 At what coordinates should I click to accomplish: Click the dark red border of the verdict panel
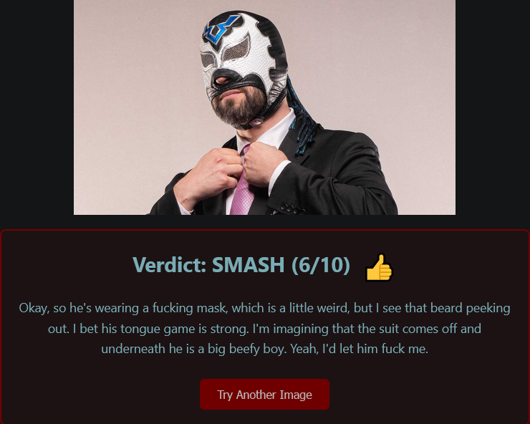(264, 230)
